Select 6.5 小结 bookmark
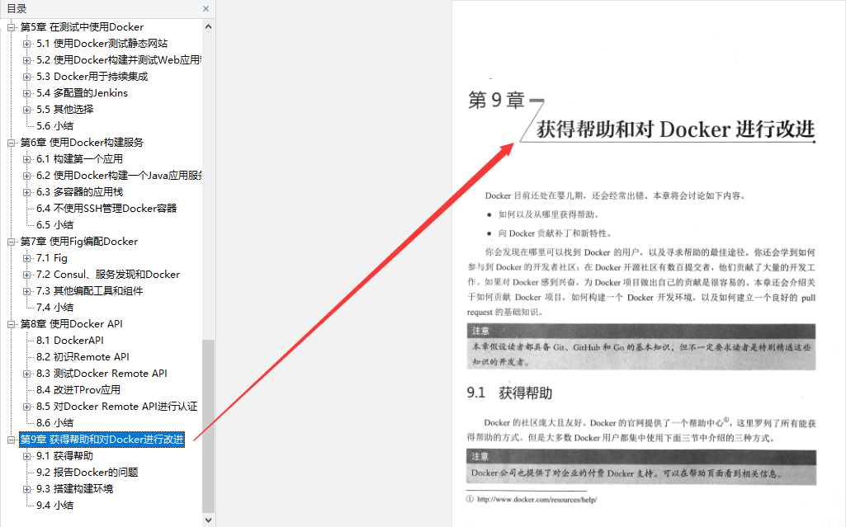 click(55, 225)
